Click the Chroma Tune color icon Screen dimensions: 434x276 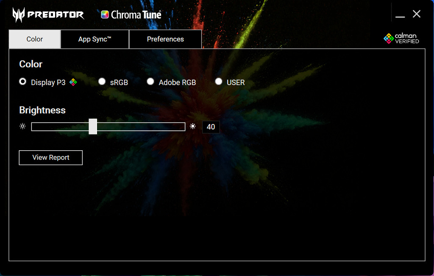click(x=105, y=14)
